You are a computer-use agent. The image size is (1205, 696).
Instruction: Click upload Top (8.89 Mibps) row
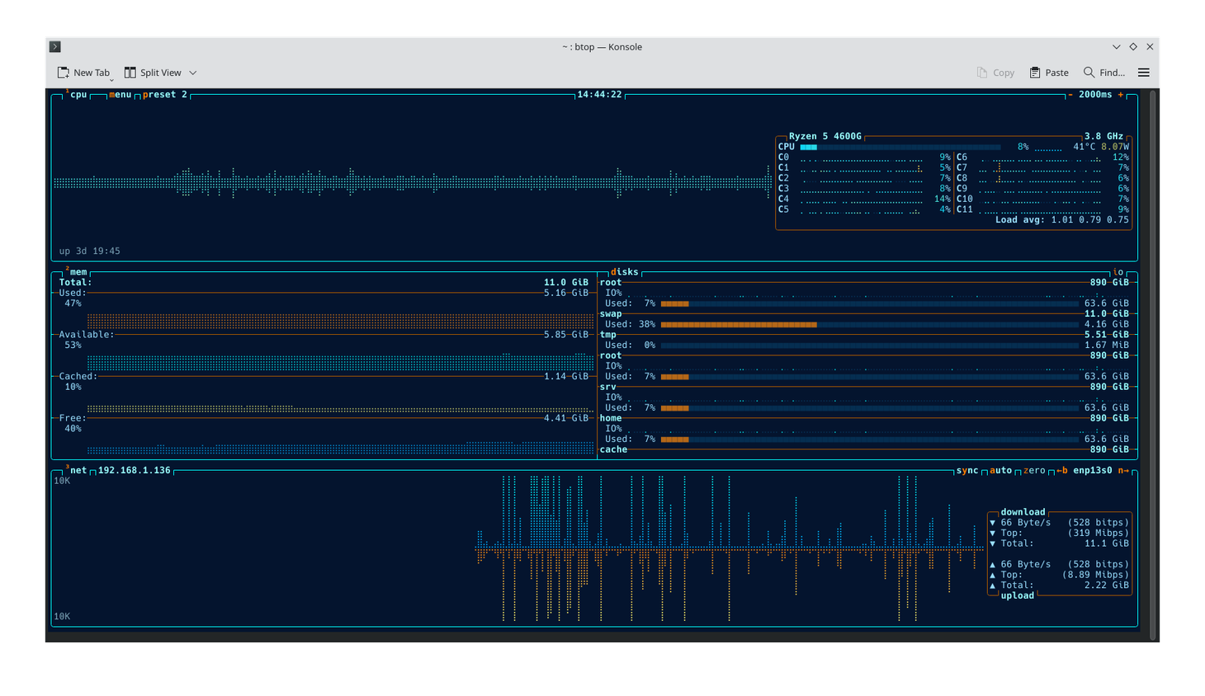click(x=1059, y=575)
